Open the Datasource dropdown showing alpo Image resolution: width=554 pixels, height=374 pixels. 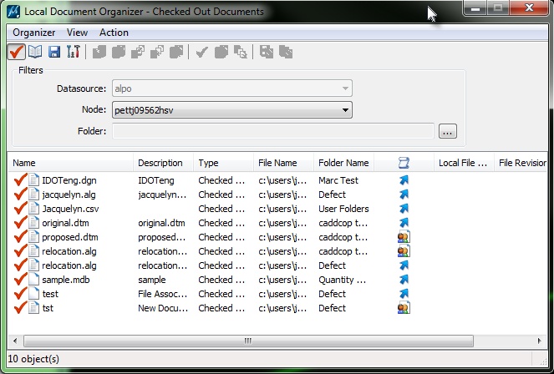click(x=232, y=88)
